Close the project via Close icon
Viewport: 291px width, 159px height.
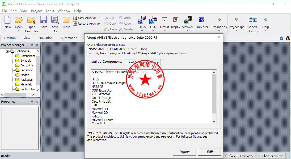[x=66, y=20]
